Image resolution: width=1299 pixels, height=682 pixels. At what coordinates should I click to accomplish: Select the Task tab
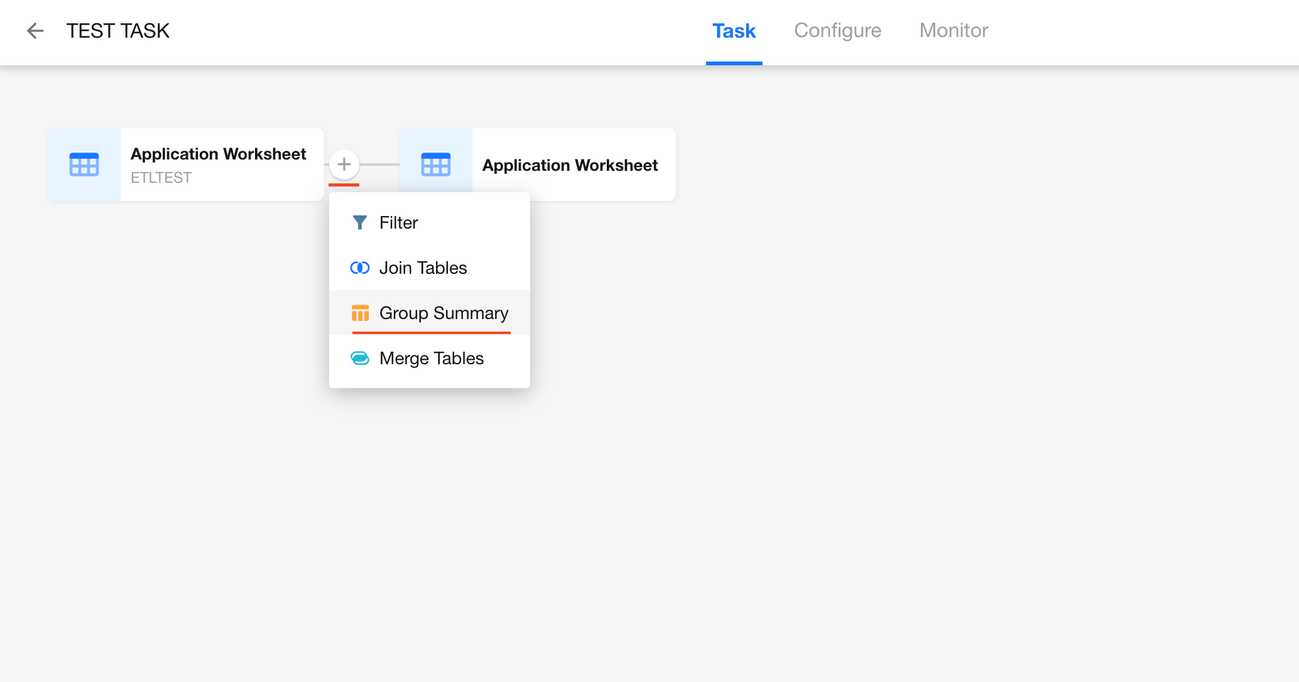(x=734, y=31)
